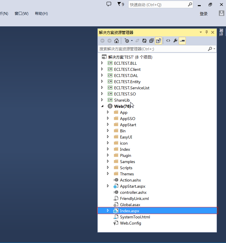This screenshot has width=226, height=243.
Task: Expand the ECI.TEST.DAL project
Action: (x=102, y=75)
